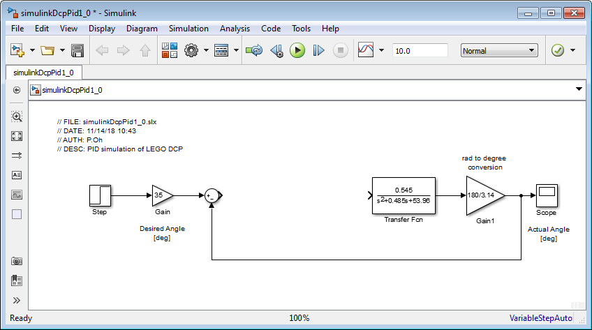
Task: Open the Simulation Data Inspector icon
Action: coord(366,50)
